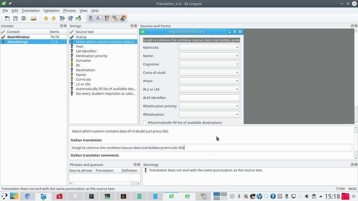358x201 pixels.
Task: Float the Context panel
Action: (x=61, y=26)
